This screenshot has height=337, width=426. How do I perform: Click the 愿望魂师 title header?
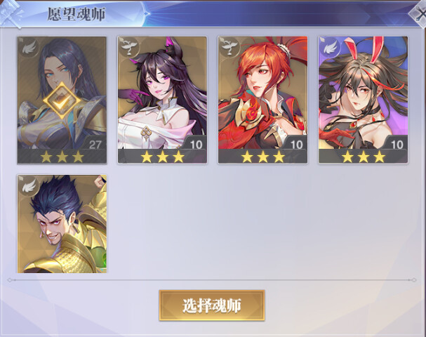[x=76, y=14]
